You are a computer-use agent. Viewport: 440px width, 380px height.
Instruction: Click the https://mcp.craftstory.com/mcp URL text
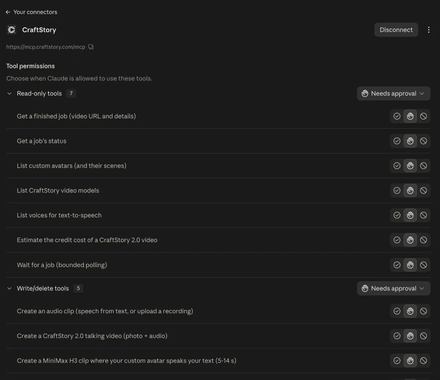[46, 47]
